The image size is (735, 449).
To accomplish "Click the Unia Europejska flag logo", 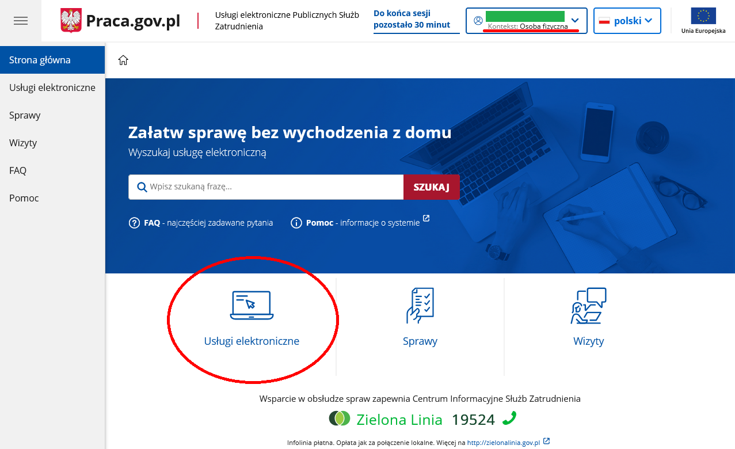I will click(703, 16).
